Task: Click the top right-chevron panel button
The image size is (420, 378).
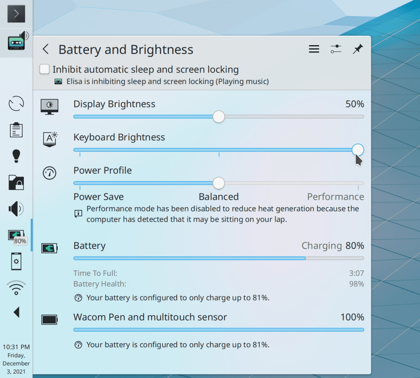Action: (x=16, y=14)
